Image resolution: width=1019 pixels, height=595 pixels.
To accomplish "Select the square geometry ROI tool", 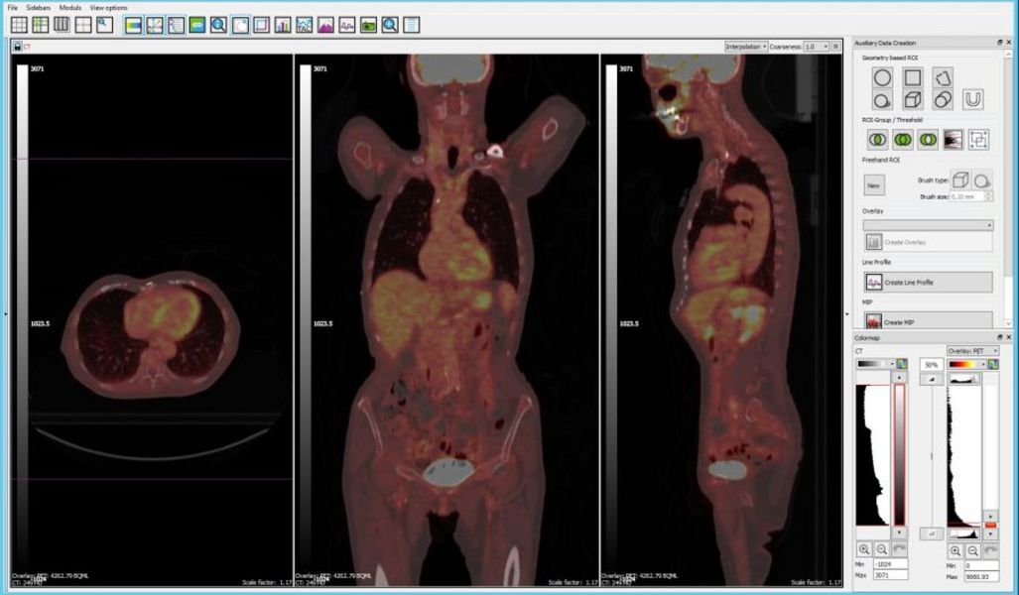I will tap(912, 77).
